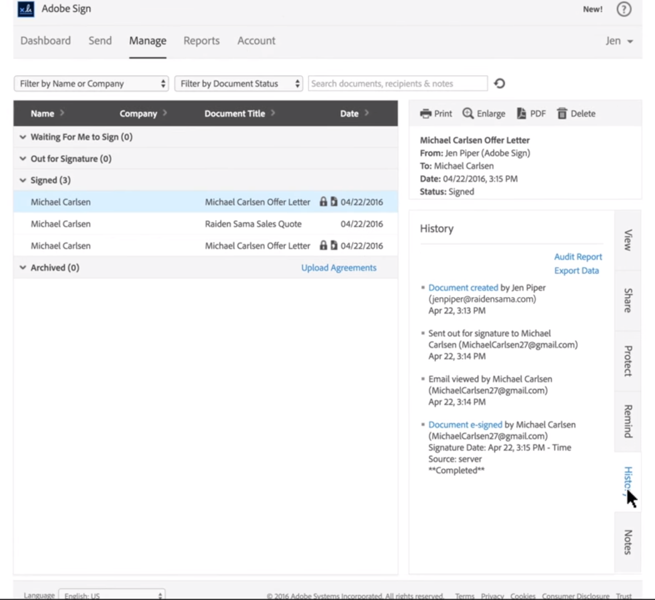
Task: Click the Raiden Sama row date 04/22/2016
Action: pos(362,224)
